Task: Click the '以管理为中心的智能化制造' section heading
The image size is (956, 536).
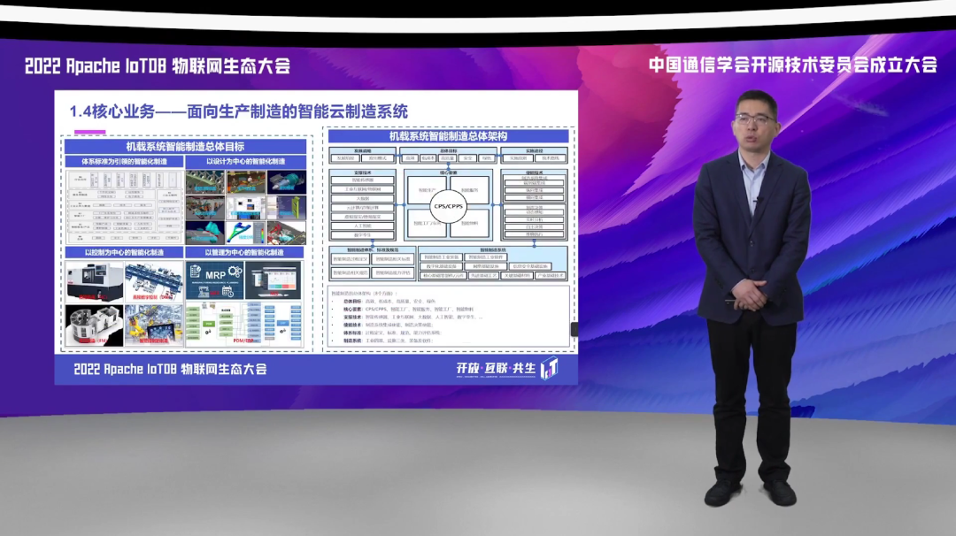Action: pyautogui.click(x=246, y=252)
